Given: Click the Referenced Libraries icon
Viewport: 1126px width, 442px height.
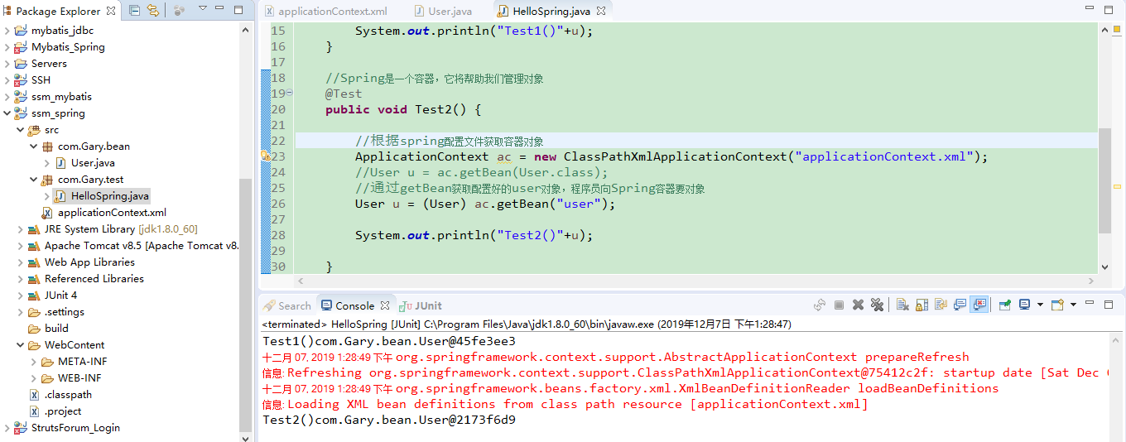Looking at the screenshot, I should pos(34,279).
